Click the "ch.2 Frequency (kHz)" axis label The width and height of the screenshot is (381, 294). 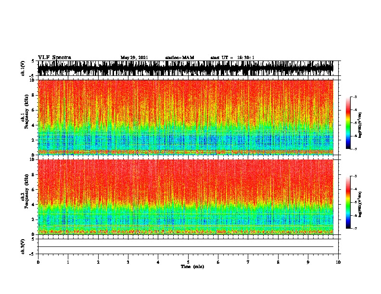click(25, 191)
